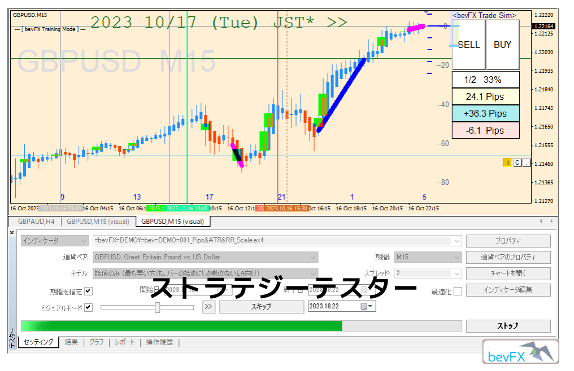
Task: Click the green 2023.10.16 10:00 time marker
Action: coord(186,209)
